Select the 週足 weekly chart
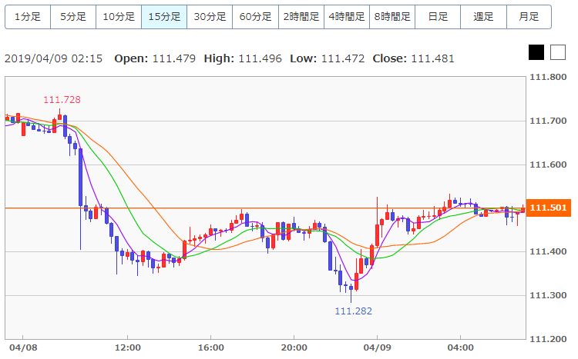 [483, 17]
